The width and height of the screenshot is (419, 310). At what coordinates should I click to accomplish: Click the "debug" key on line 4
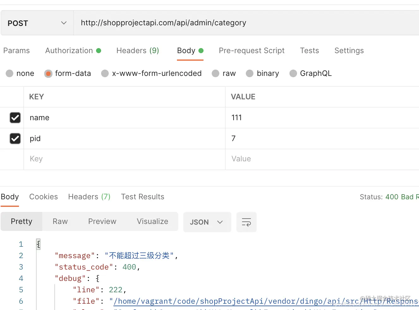[x=70, y=278]
